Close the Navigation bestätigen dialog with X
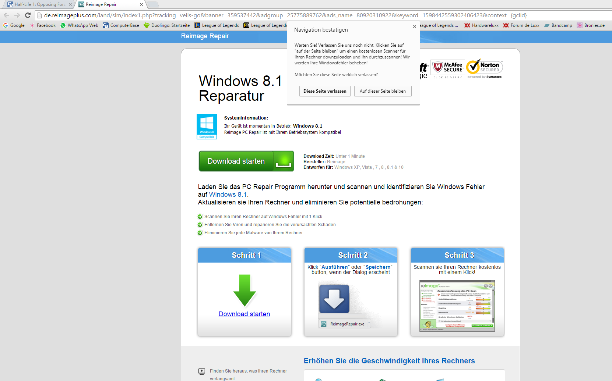This screenshot has height=381, width=612. click(x=415, y=26)
